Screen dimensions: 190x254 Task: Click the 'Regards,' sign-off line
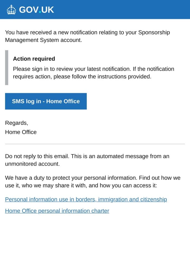point(16,123)
